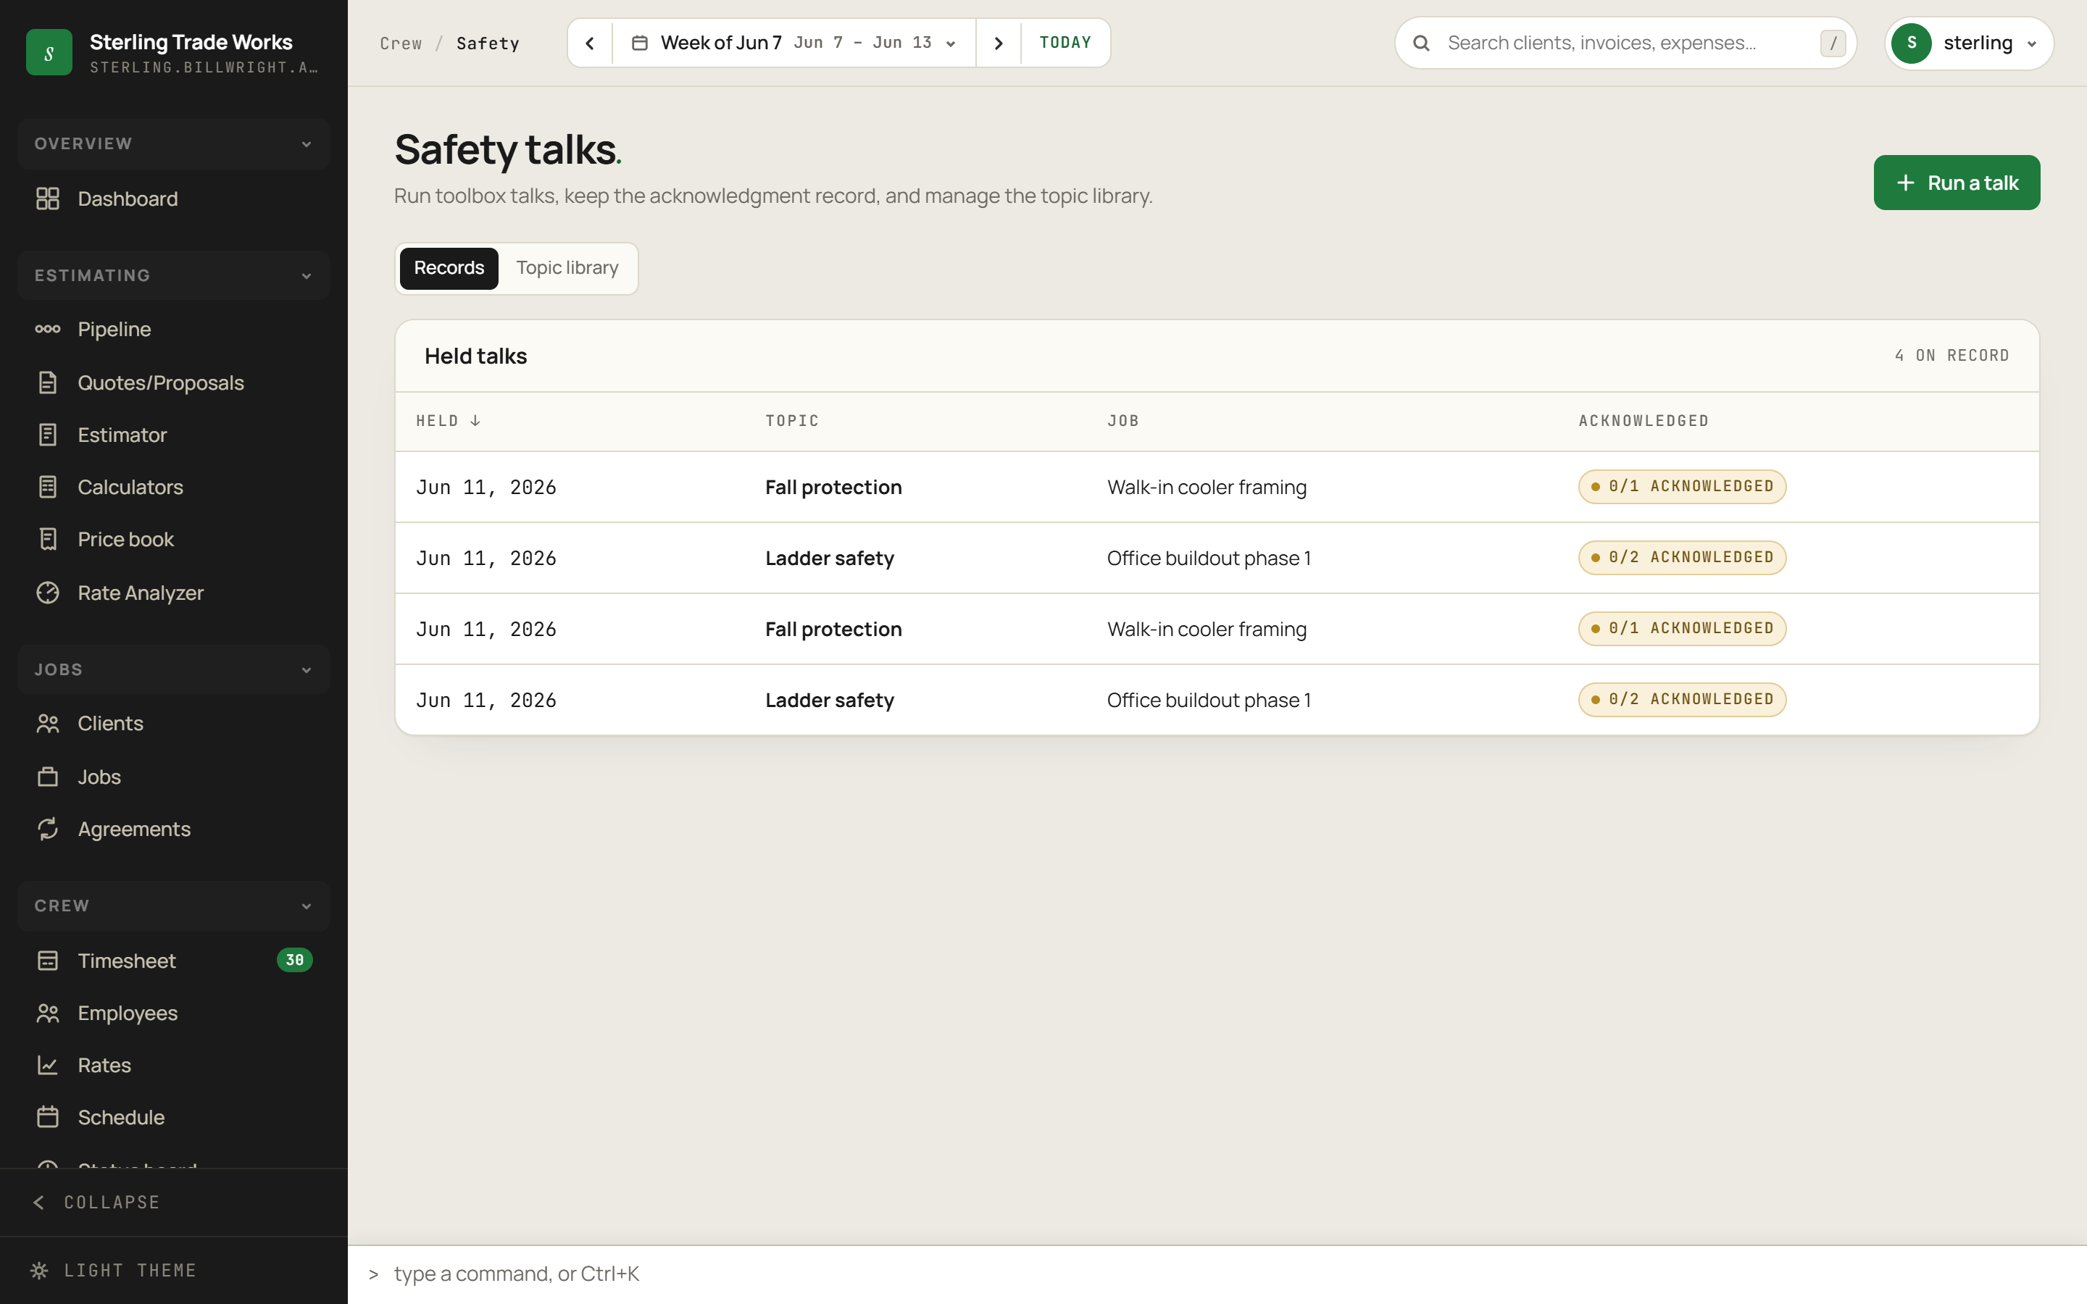
Task: Click the Jobs briefcase icon
Action: click(x=47, y=776)
